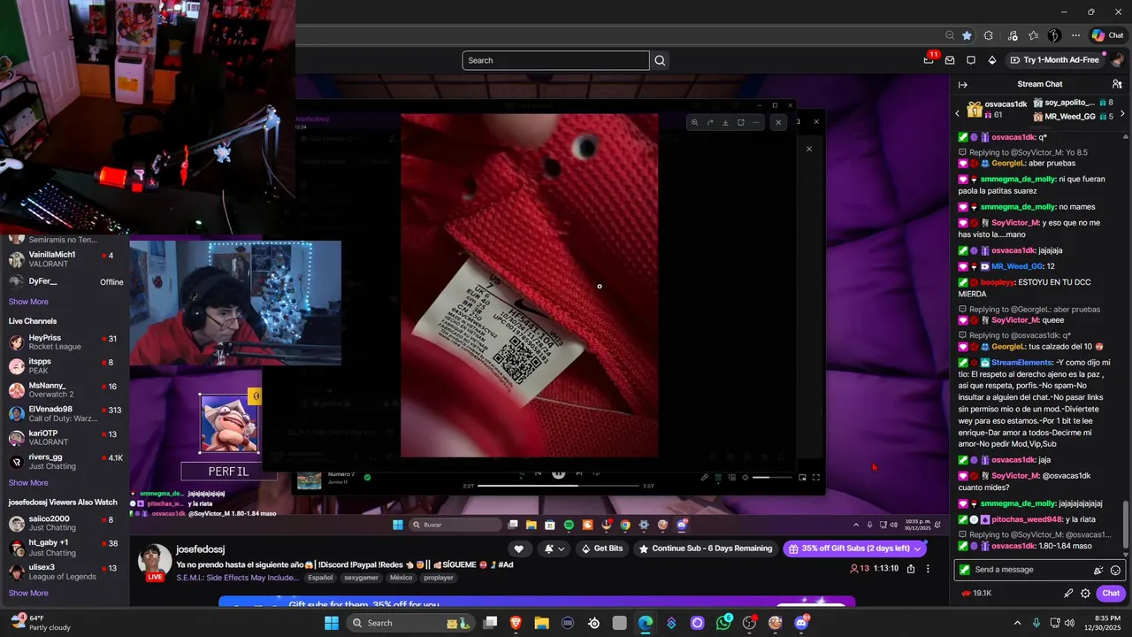Image resolution: width=1132 pixels, height=637 pixels.
Task: Open ulisex3 League of Legends channel
Action: [65, 571]
